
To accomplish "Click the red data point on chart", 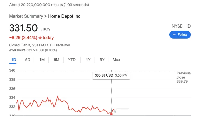I will point(111,114).
